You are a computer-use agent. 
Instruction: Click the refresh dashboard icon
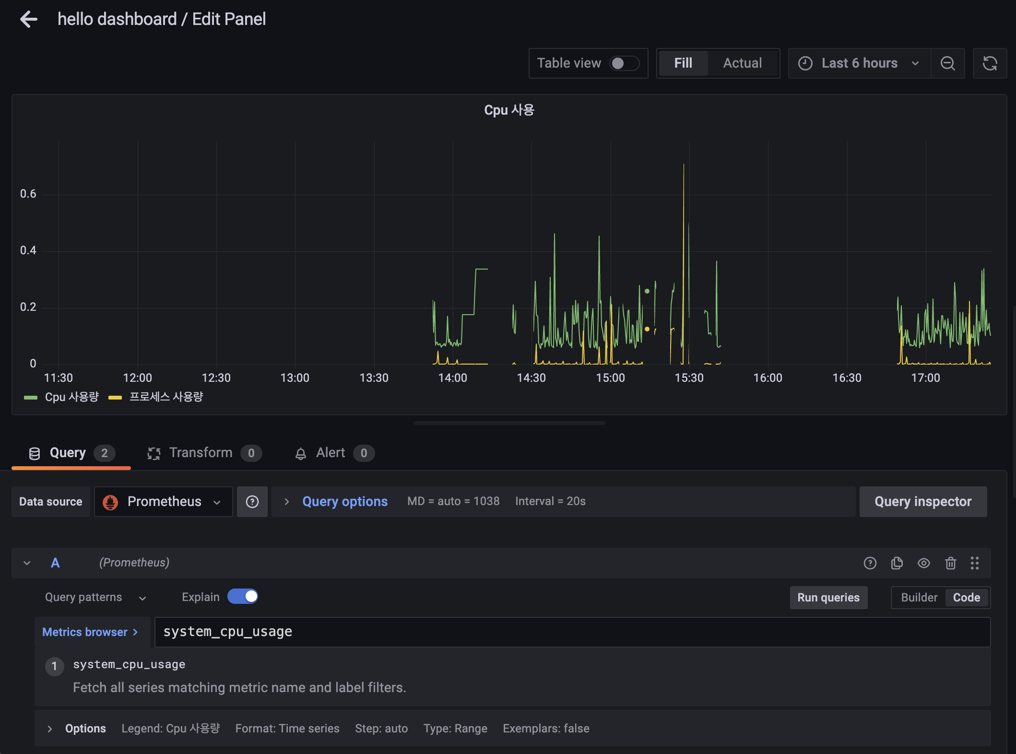click(x=990, y=63)
